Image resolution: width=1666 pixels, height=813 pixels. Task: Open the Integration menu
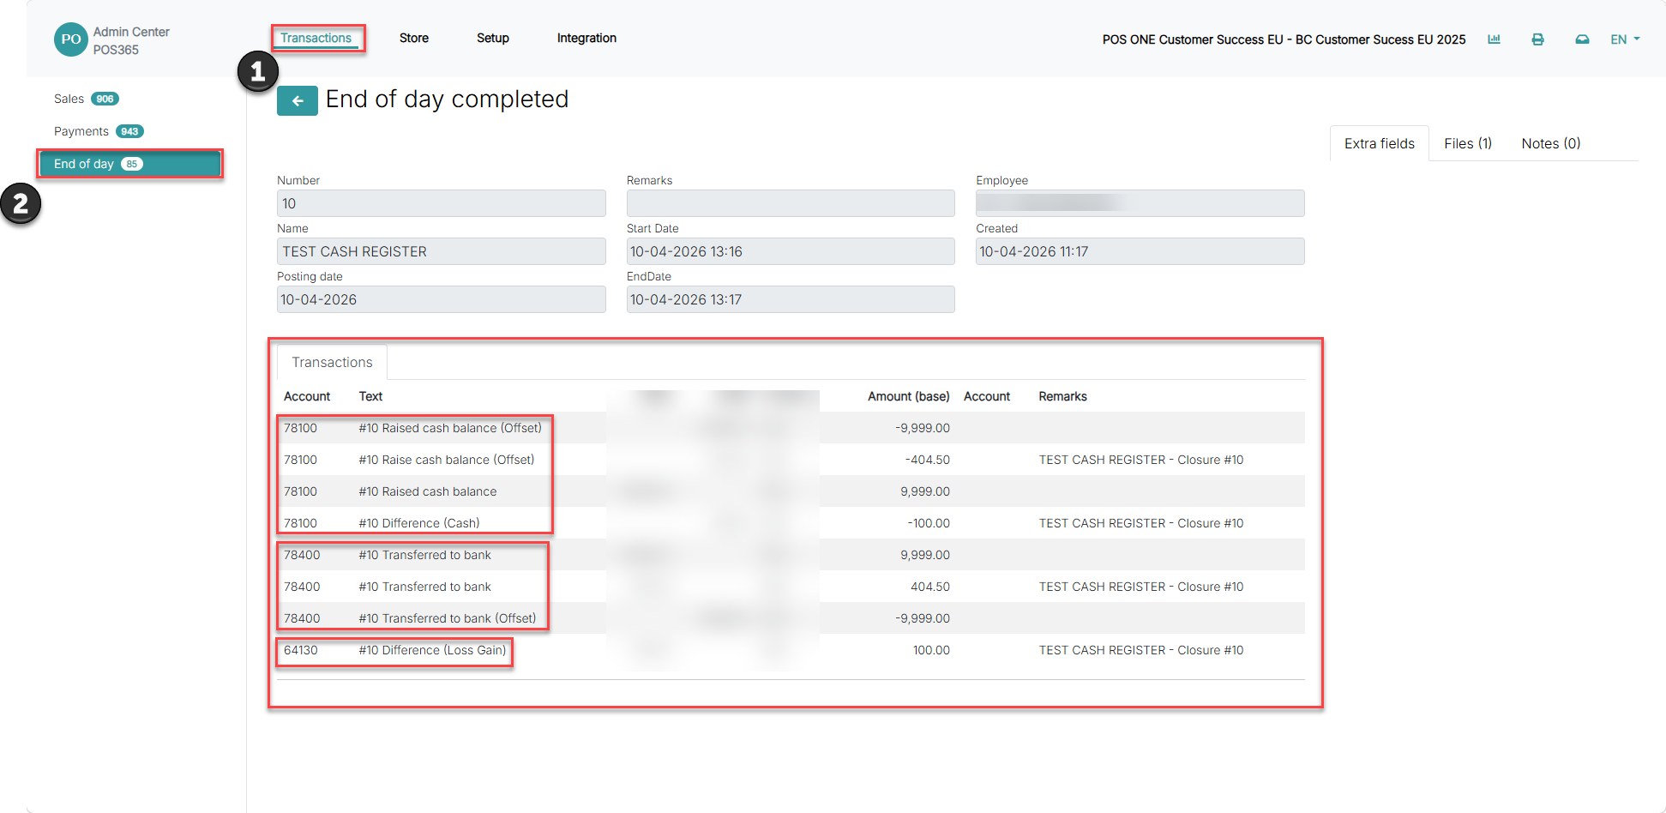tap(586, 38)
